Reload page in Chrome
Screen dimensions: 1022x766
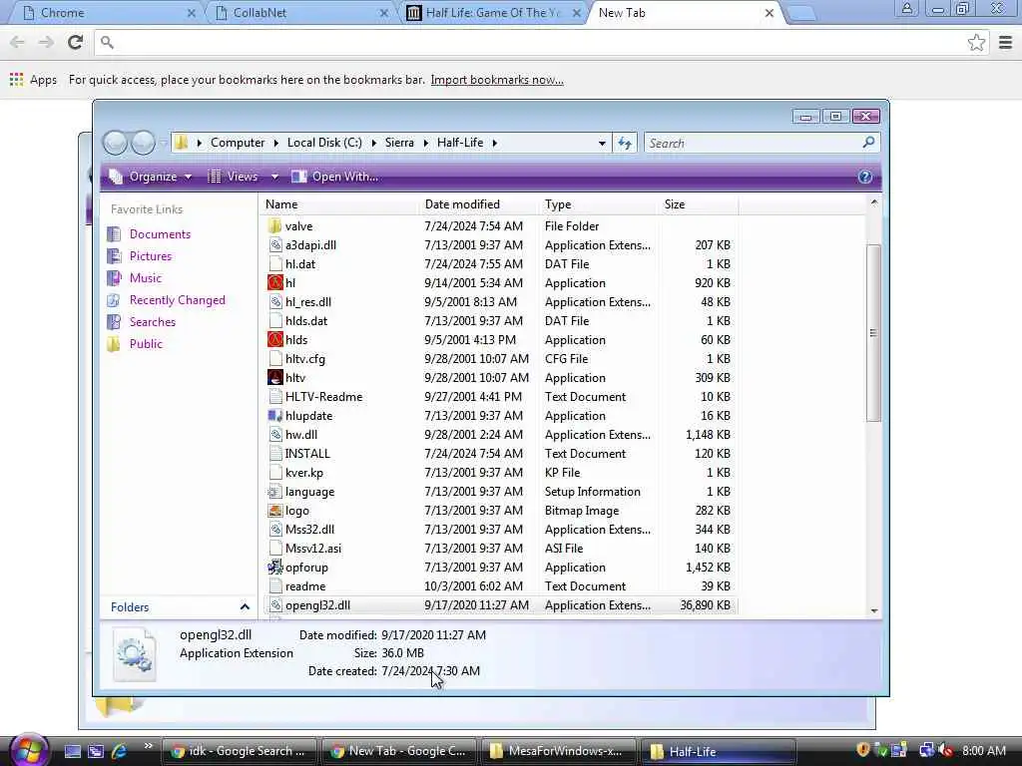click(x=75, y=42)
